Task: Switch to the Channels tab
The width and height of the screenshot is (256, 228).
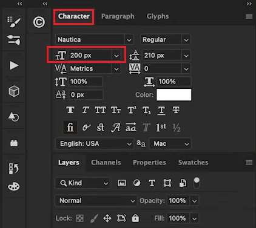Action: pyautogui.click(x=106, y=163)
